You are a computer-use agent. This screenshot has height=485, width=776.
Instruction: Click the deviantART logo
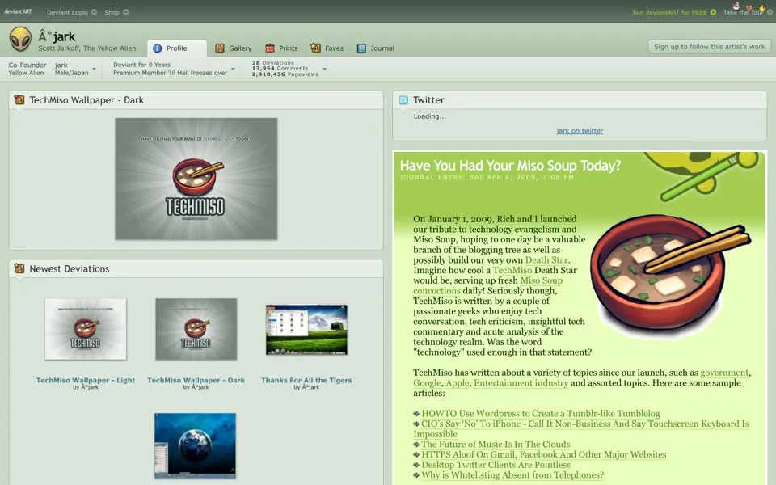[x=19, y=12]
